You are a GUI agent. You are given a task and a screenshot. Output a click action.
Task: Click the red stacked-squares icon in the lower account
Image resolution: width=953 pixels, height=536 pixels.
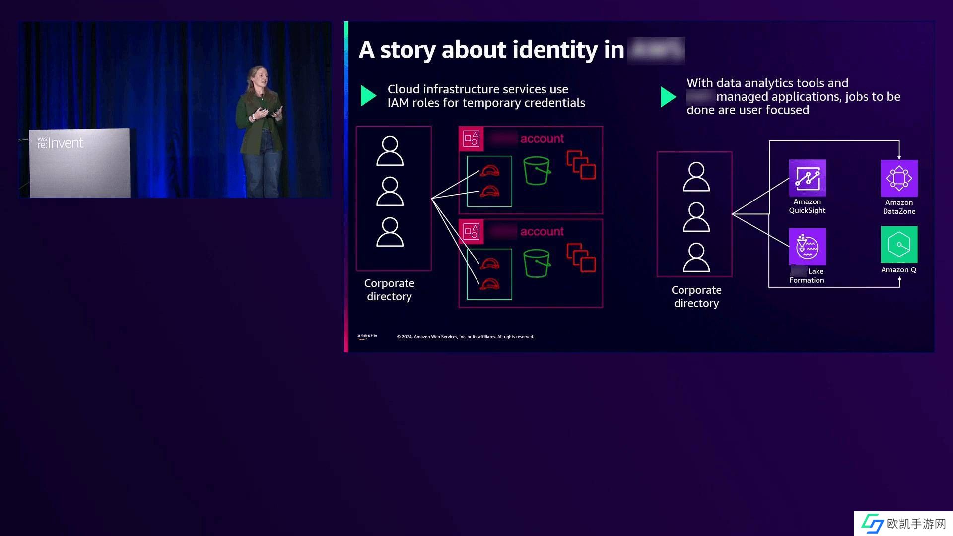pyautogui.click(x=581, y=258)
